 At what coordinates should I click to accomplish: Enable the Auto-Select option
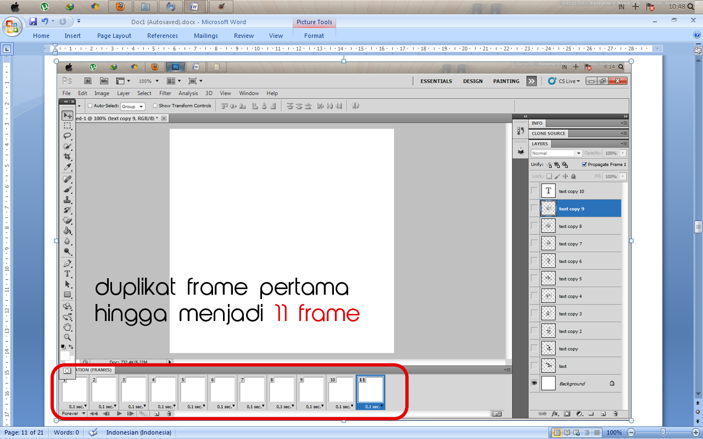tap(90, 105)
